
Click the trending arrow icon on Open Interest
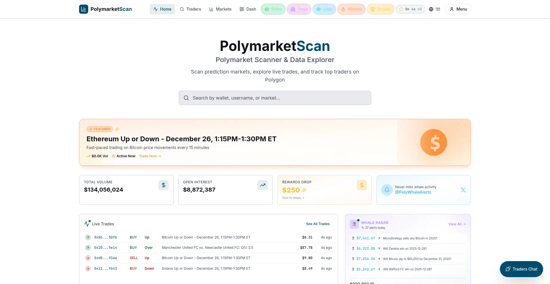(x=263, y=185)
